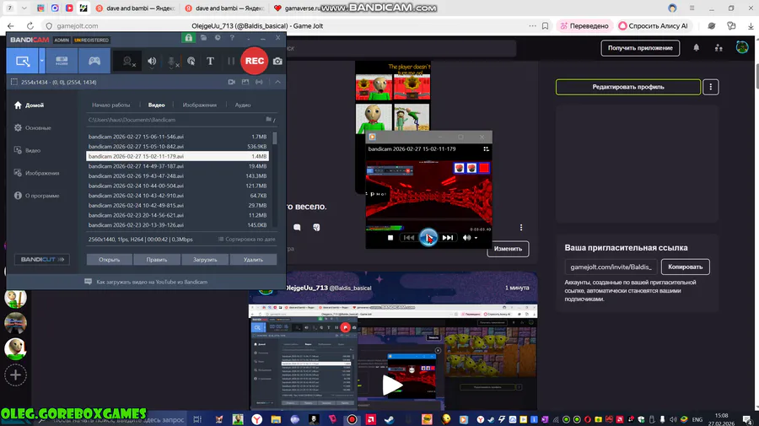Select file bandicam 2026-02-26 19-43-47-248.avi
The height and width of the screenshot is (426, 759).
click(x=177, y=175)
